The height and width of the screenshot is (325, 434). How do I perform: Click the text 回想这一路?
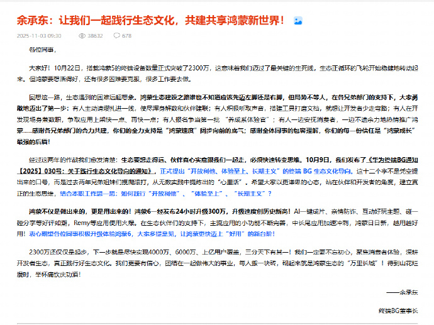point(44,97)
